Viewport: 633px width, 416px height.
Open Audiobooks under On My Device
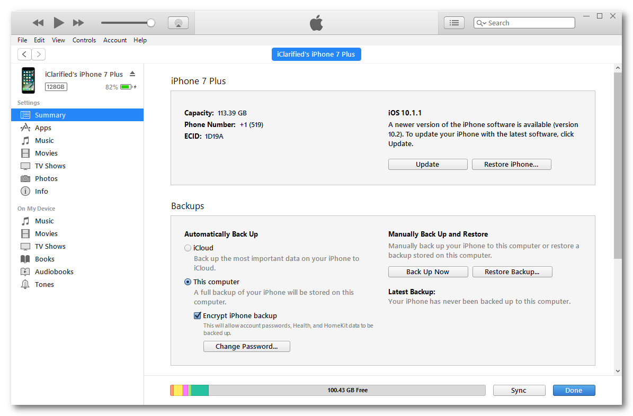(54, 272)
